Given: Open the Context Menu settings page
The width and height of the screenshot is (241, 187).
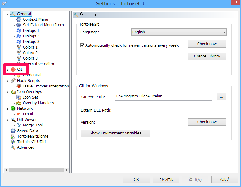Looking at the screenshot, I should (35, 19).
